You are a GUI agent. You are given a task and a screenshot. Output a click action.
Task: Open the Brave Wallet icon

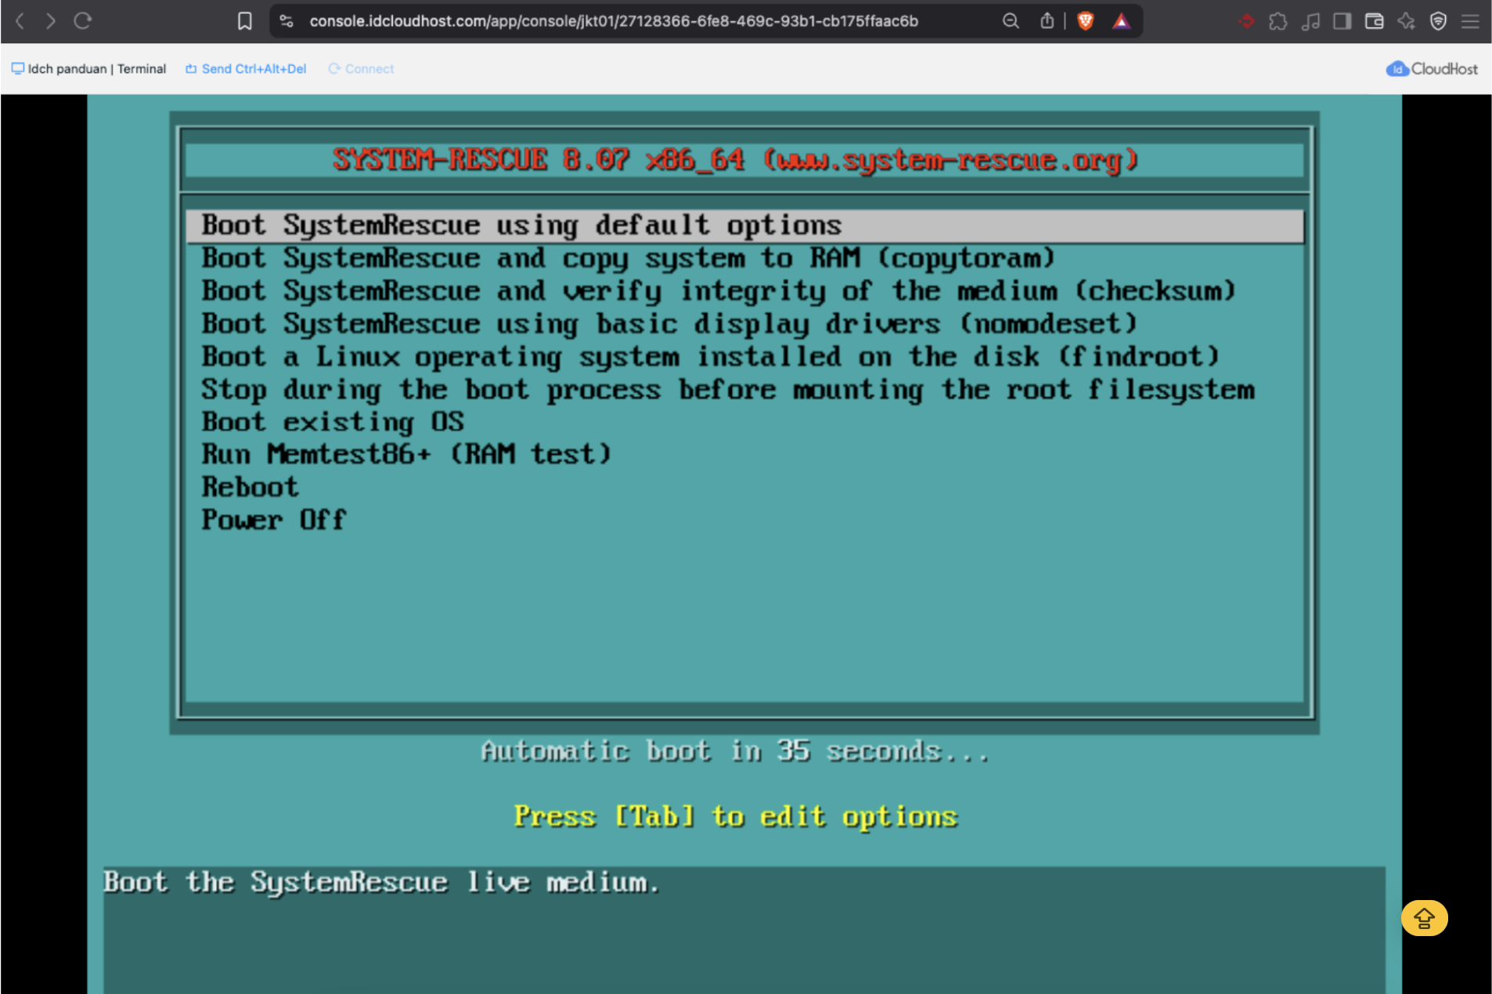(x=1375, y=21)
